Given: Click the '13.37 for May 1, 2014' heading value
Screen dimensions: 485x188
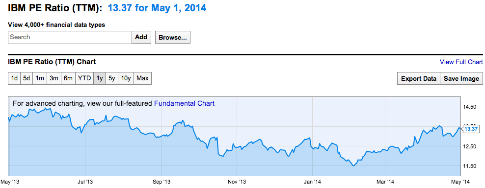Looking at the screenshot, I should tap(157, 8).
